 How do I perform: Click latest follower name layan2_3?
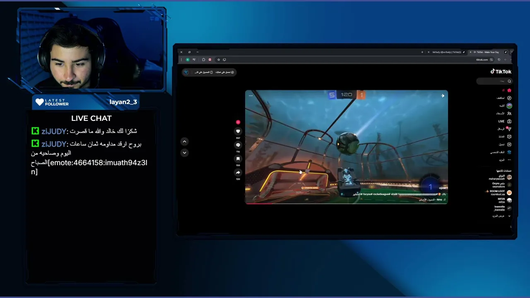(x=123, y=102)
